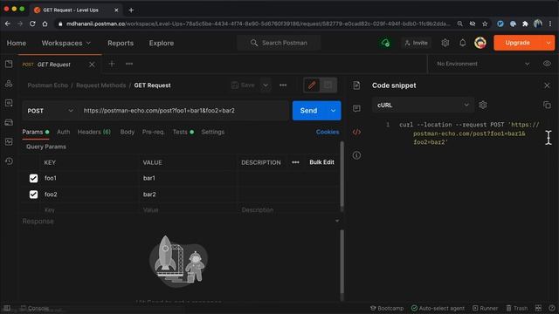Expand the Send button dropdown arrow
The image size is (559, 314).
click(x=333, y=111)
